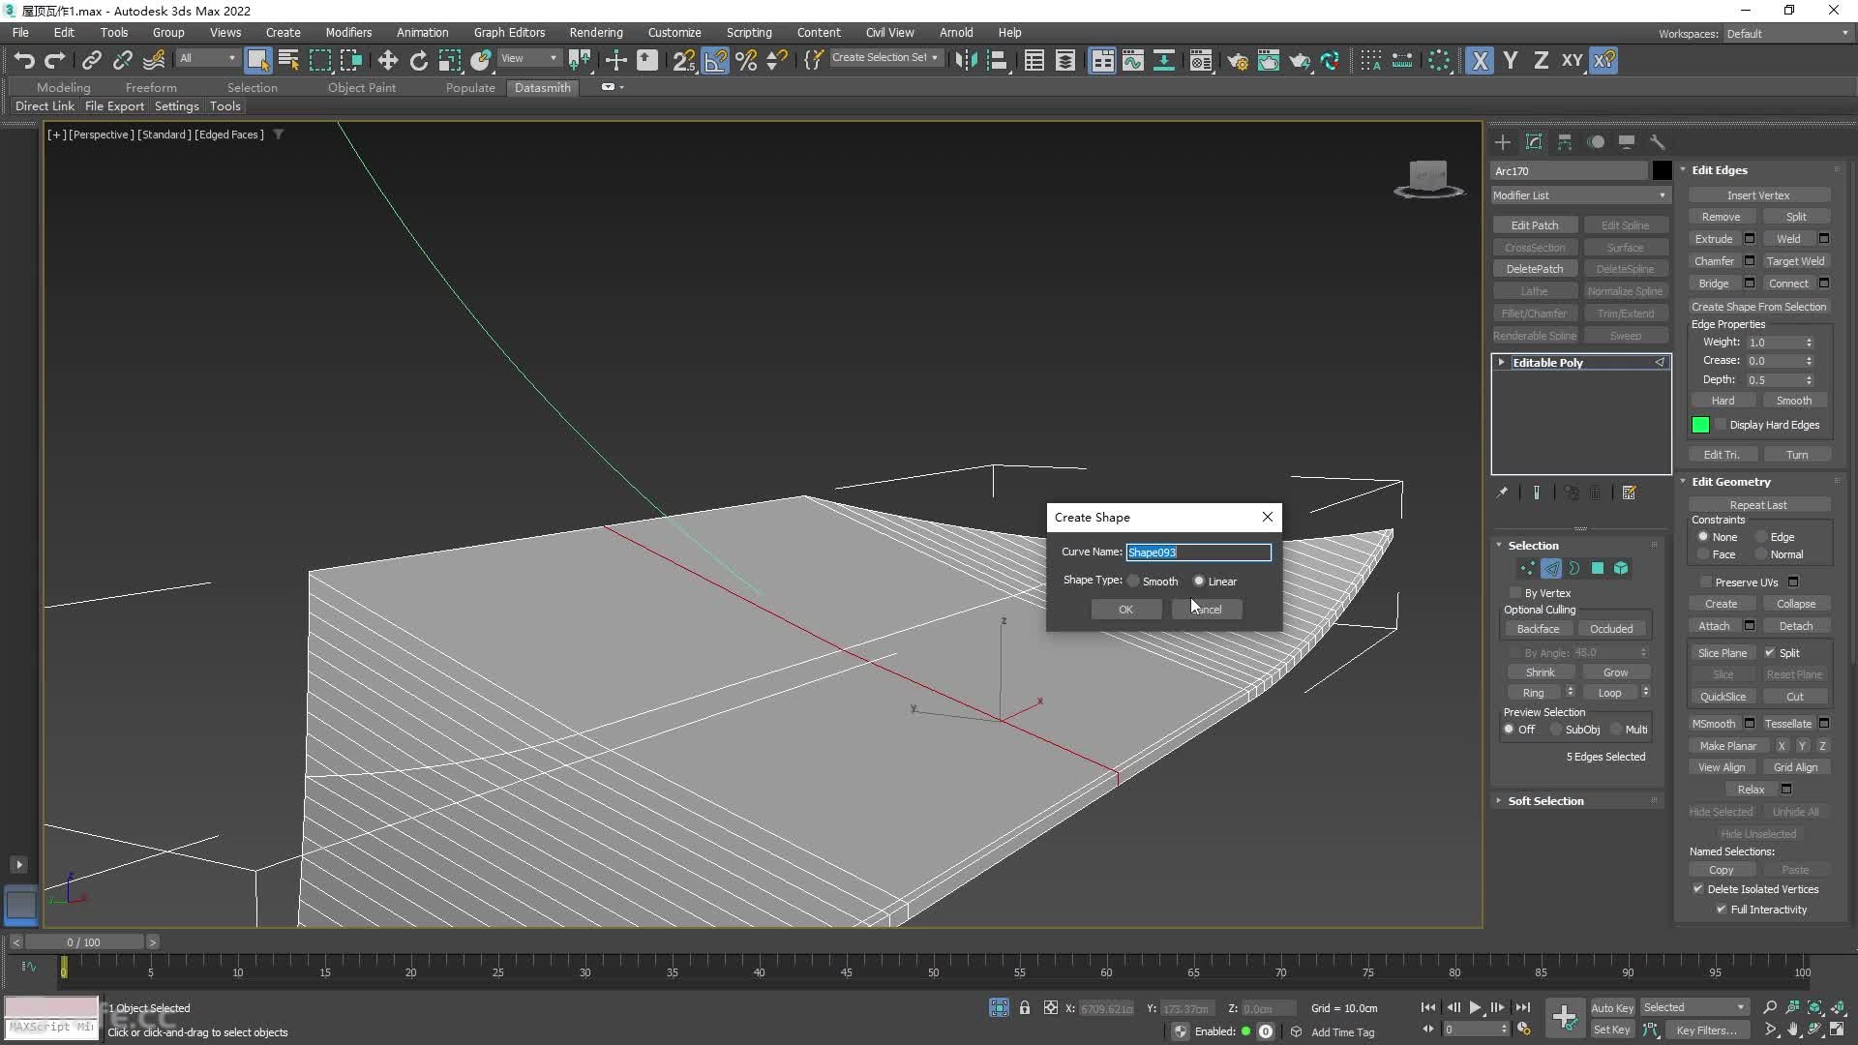Image resolution: width=1858 pixels, height=1045 pixels.
Task: Open the green hard edge color swatch
Action: click(x=1700, y=425)
